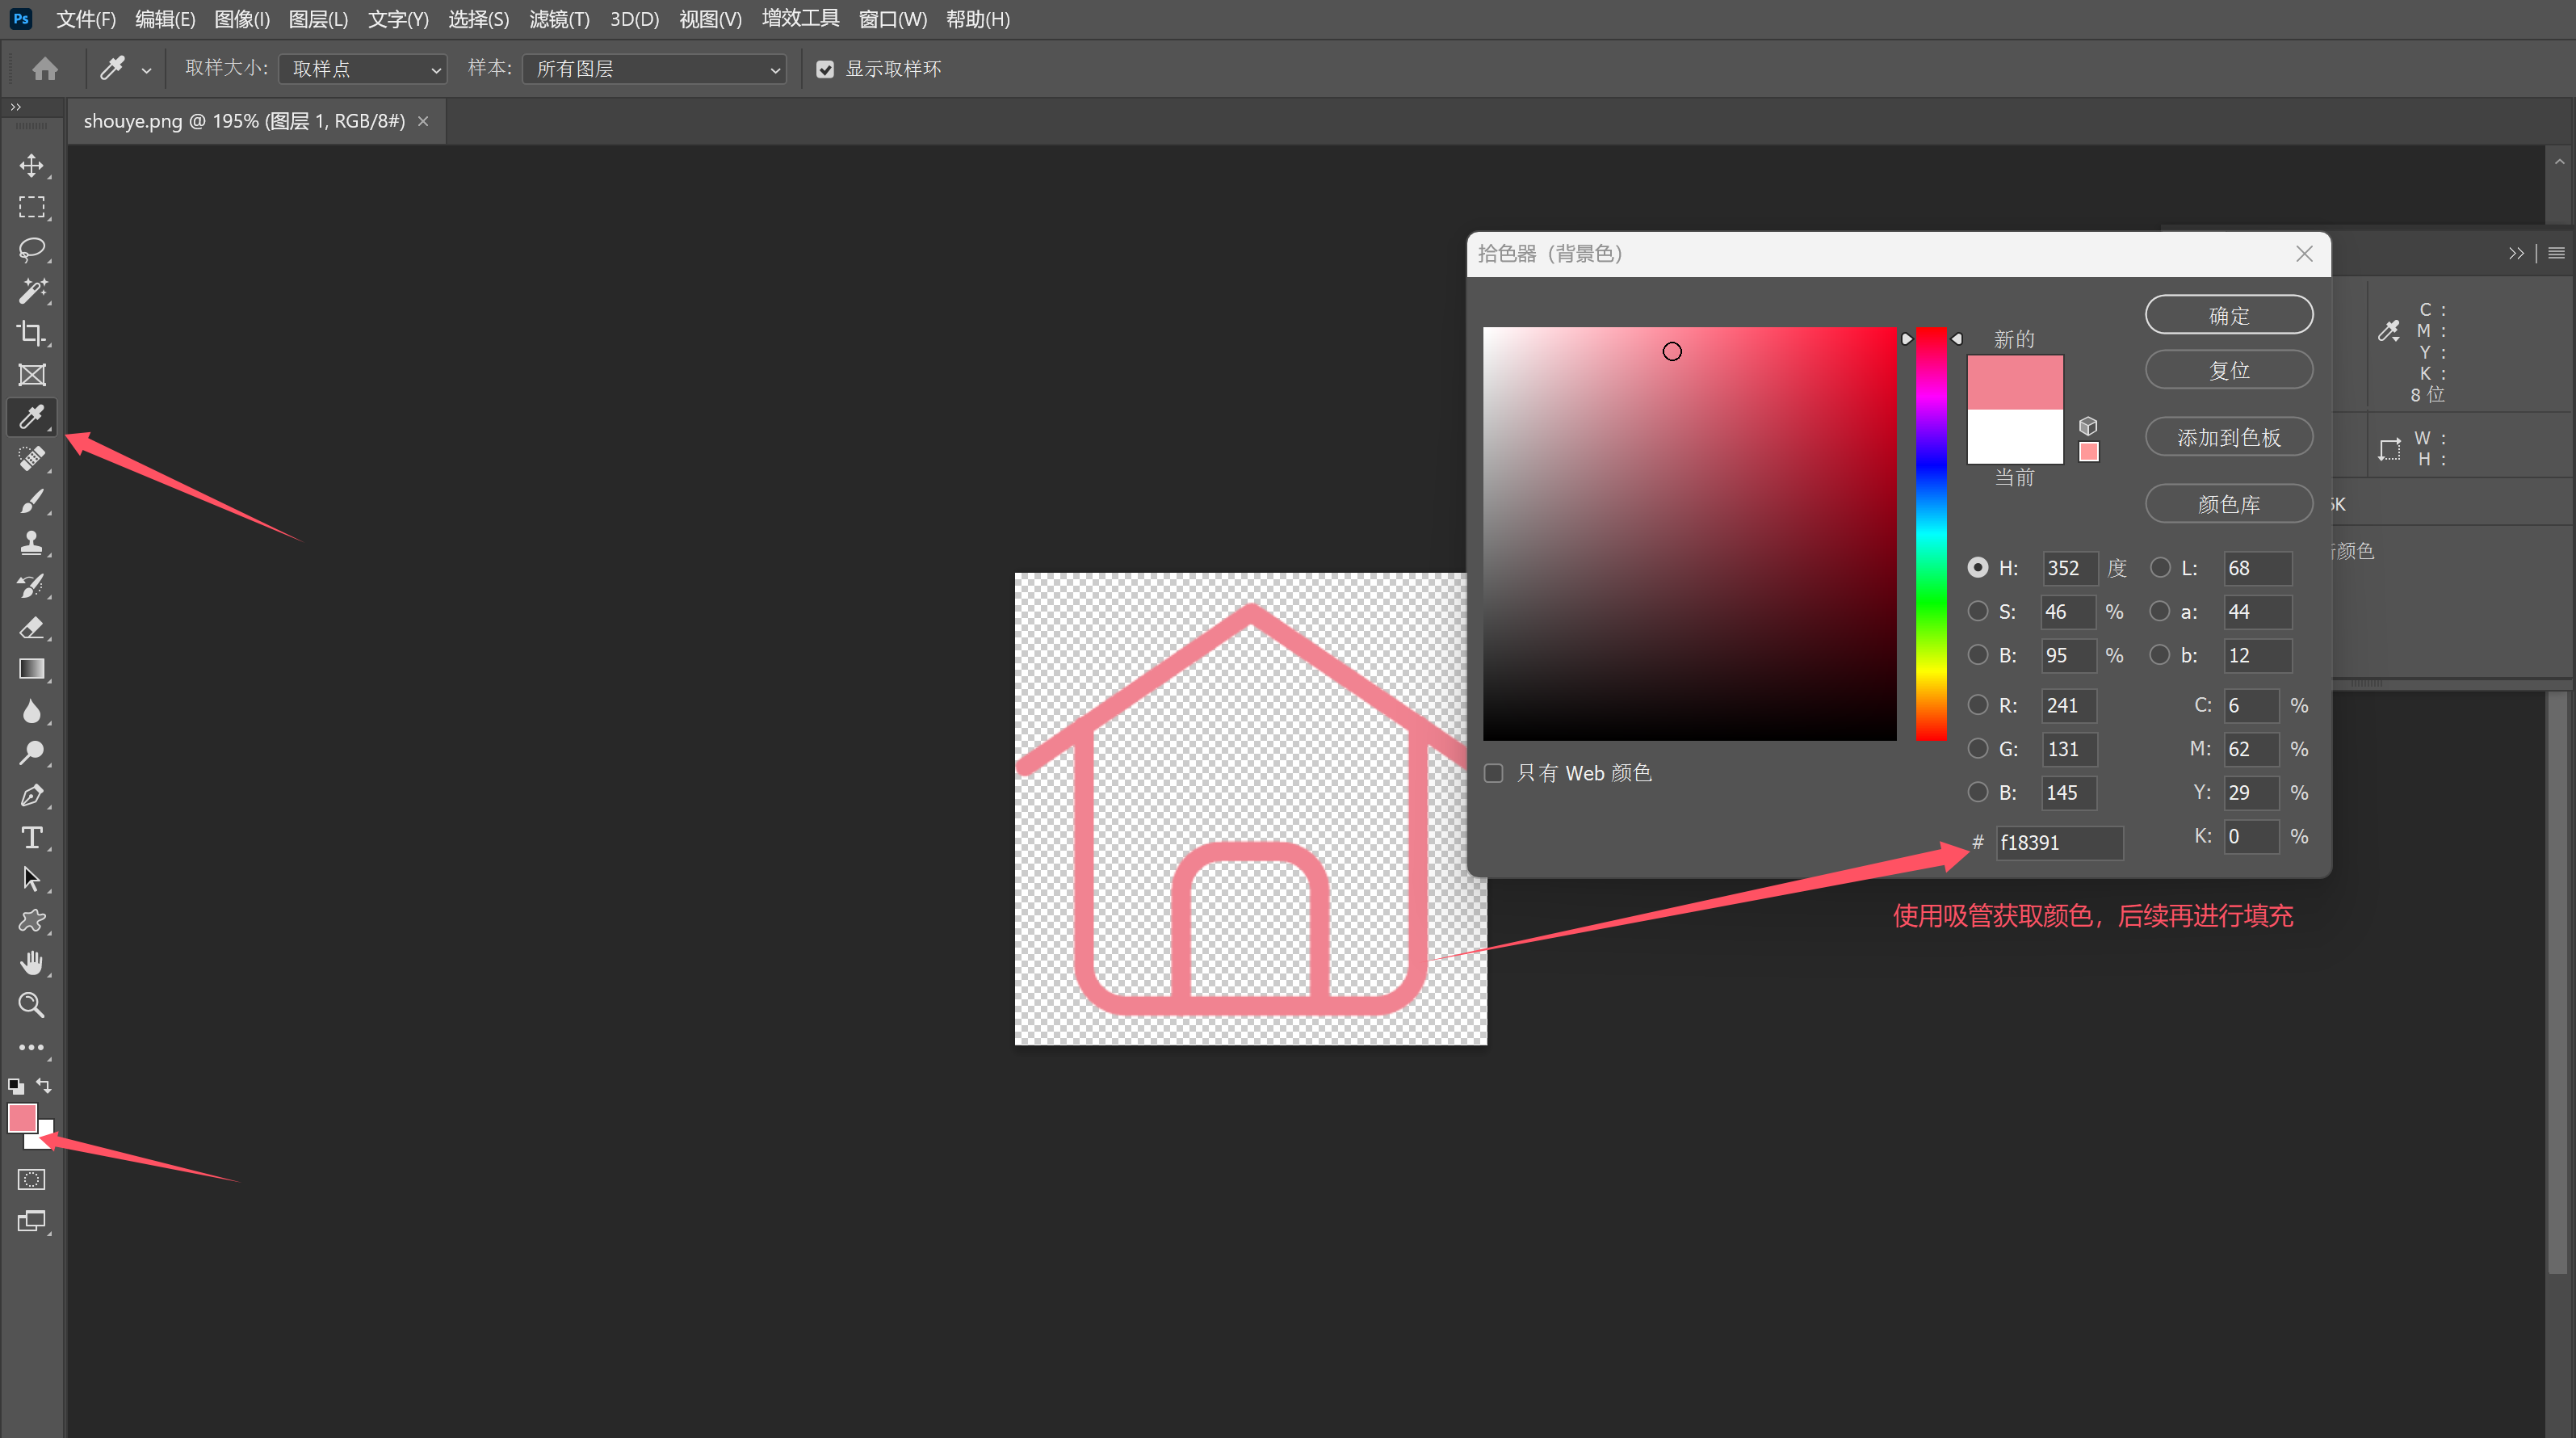Select the RGB blue B radio button
The height and width of the screenshot is (1438, 2576).
click(1977, 792)
